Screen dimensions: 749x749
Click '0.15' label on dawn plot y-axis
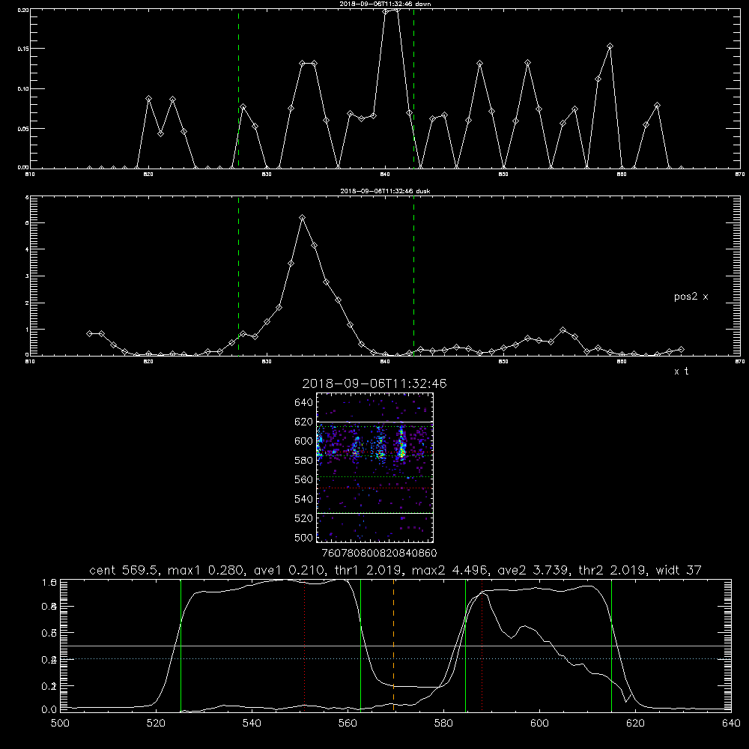[24, 49]
